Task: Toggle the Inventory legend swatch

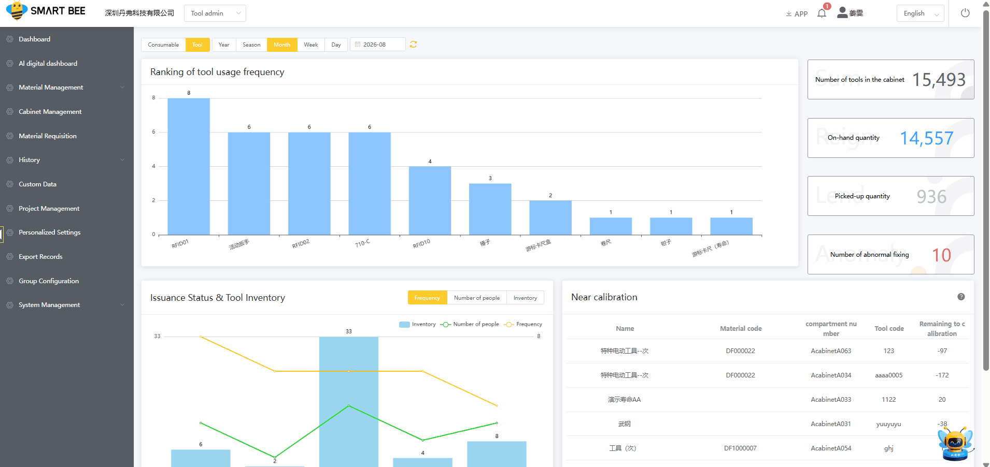Action: coord(404,325)
